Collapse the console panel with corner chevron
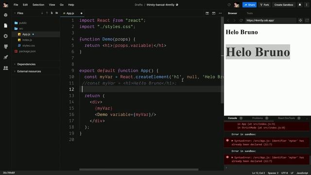This screenshot has height=175, width=311. click(x=307, y=119)
